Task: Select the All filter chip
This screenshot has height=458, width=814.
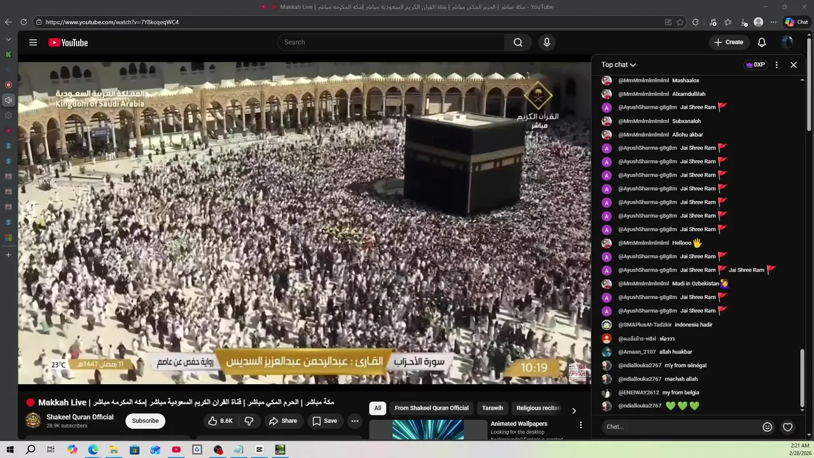Action: click(378, 408)
